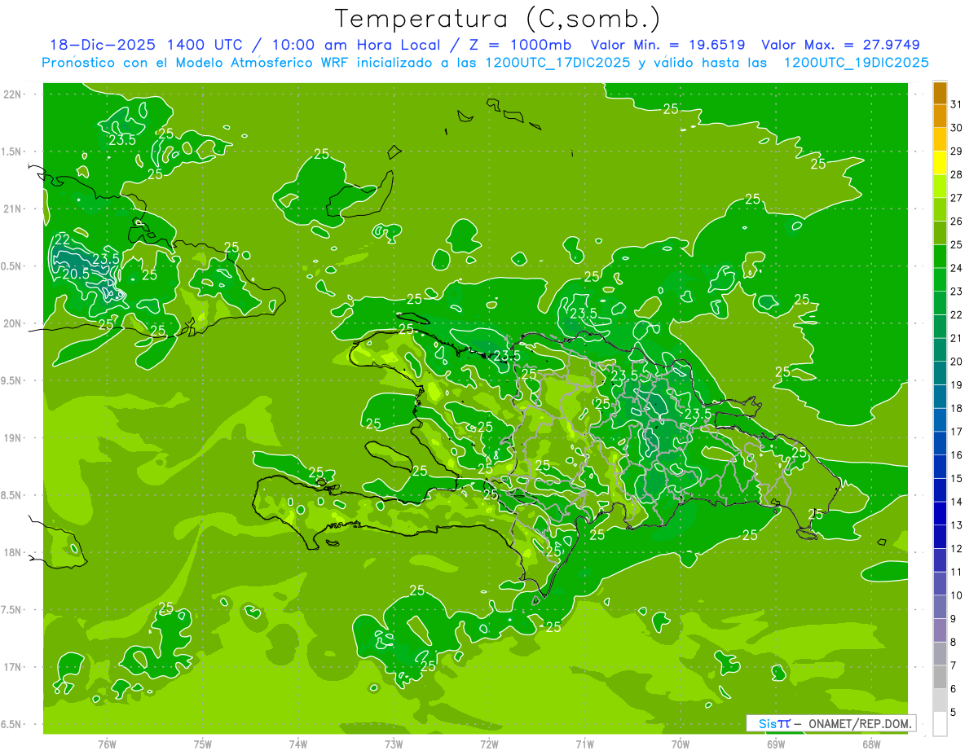
Task: Click the '74W' longitude label
Action: 298,744
